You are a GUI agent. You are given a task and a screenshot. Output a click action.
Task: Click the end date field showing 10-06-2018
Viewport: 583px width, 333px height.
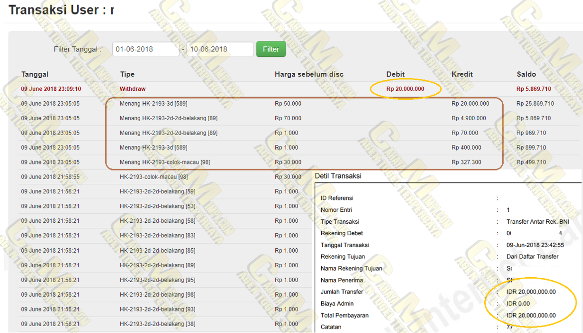point(219,49)
